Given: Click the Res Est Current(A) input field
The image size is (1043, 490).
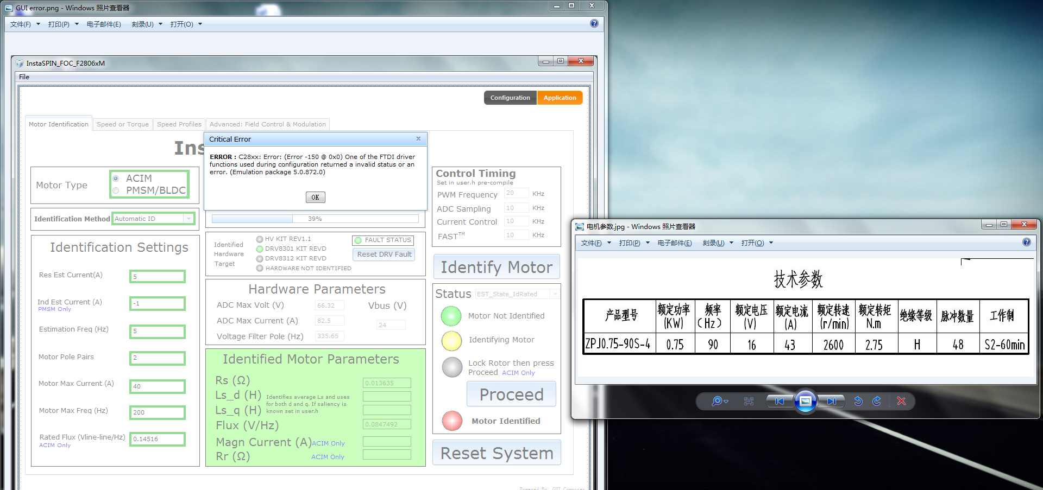Looking at the screenshot, I should (x=158, y=277).
